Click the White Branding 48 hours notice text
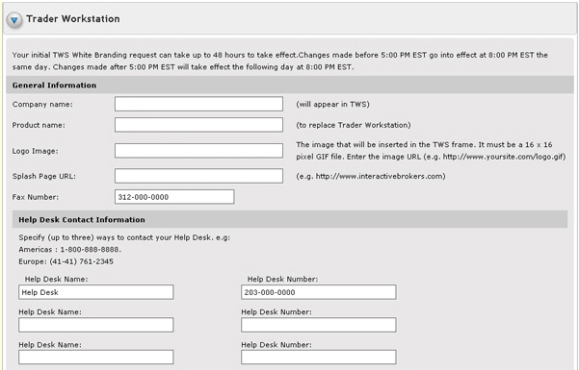579x370 pixels. (280, 61)
